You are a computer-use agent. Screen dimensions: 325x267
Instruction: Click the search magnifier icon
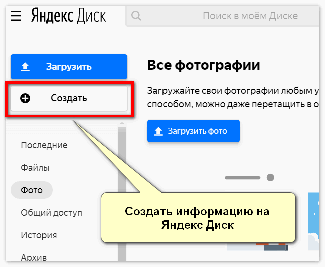(136, 16)
